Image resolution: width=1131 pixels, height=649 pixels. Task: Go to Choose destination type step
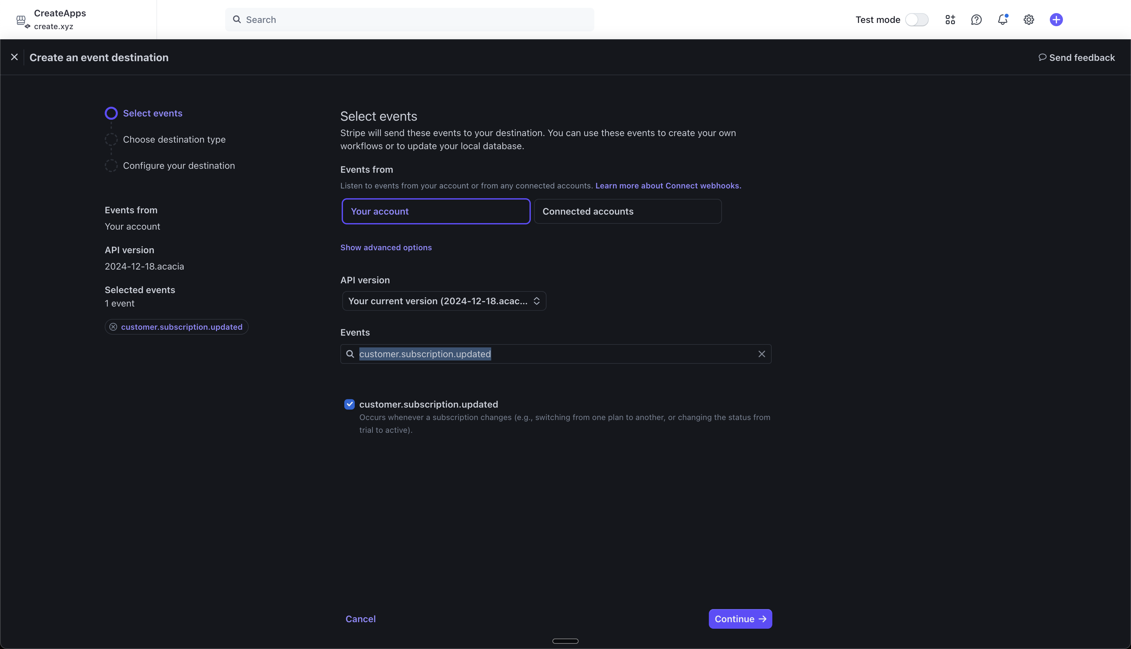click(174, 140)
